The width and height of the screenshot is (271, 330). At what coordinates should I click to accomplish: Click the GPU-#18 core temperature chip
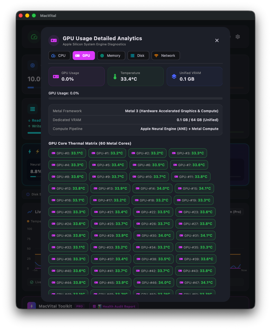151,200
